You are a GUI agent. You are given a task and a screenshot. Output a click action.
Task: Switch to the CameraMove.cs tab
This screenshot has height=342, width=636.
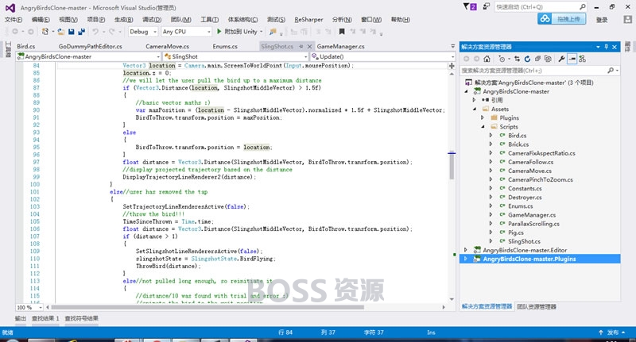click(167, 47)
